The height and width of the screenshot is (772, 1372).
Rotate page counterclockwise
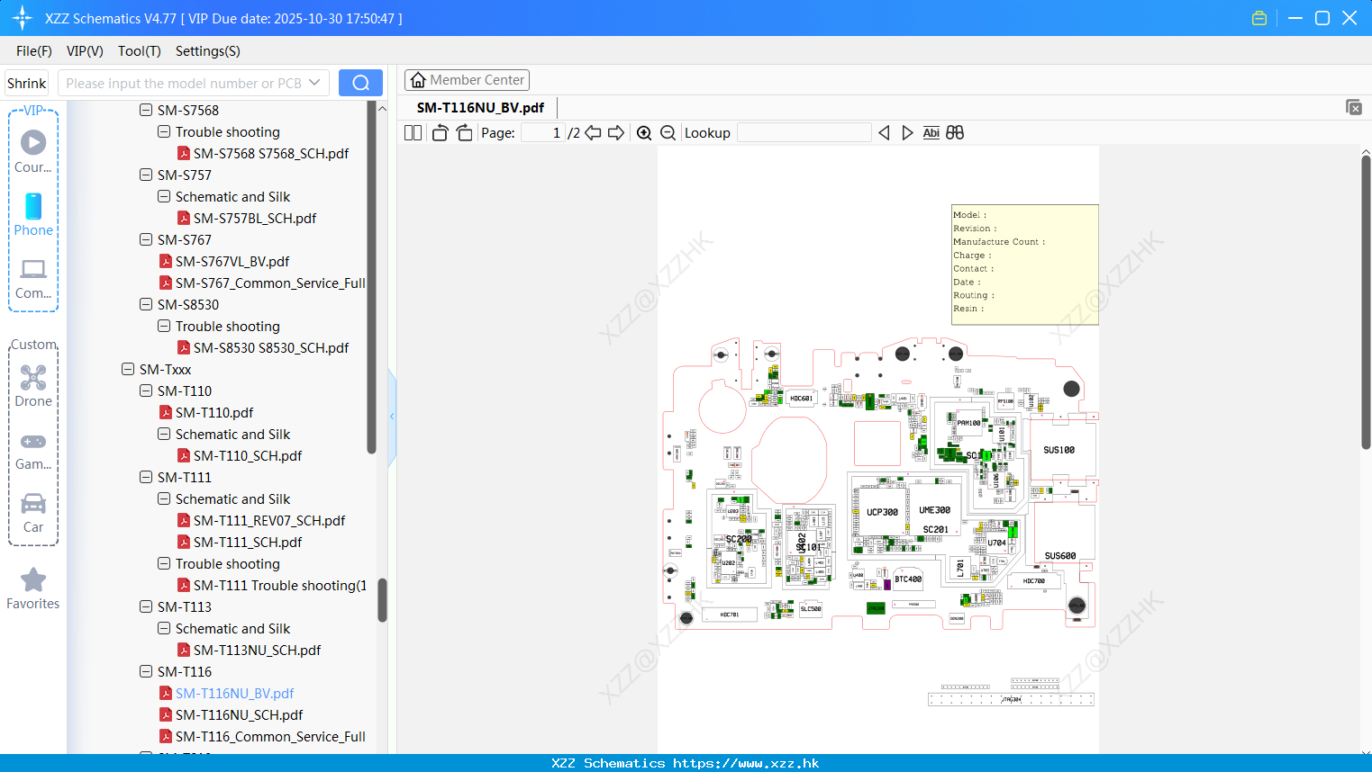pos(440,132)
